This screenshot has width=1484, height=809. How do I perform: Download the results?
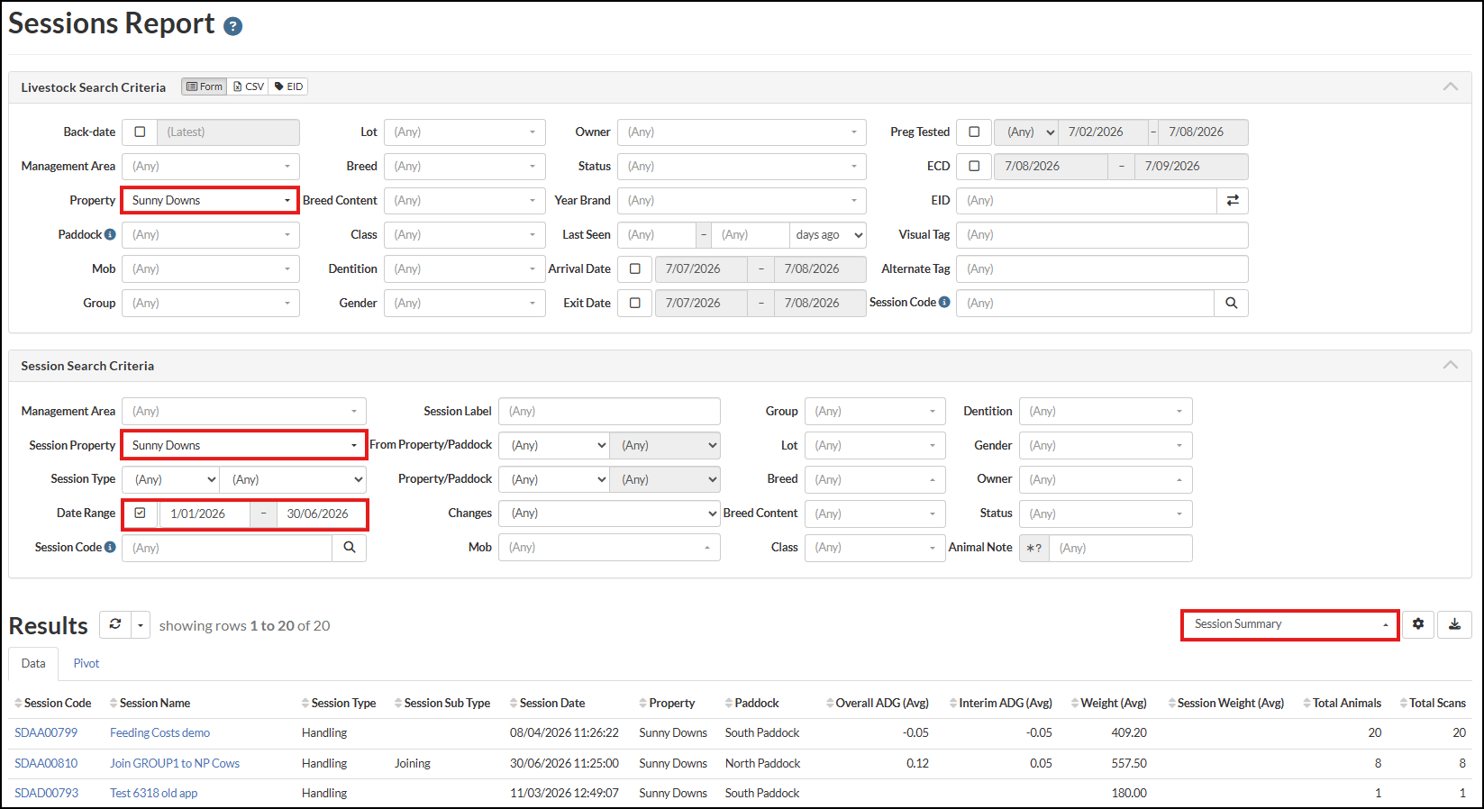pos(1454,623)
